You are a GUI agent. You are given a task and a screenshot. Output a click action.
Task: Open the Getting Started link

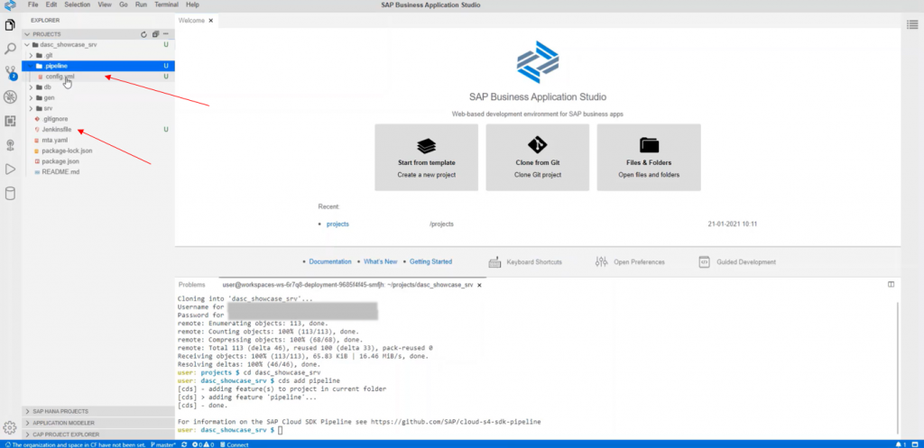(x=430, y=262)
